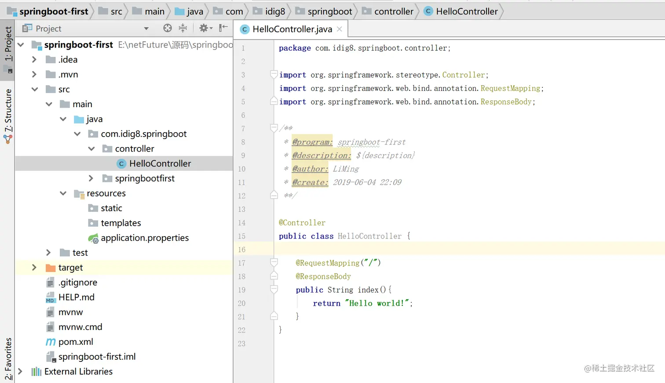Image resolution: width=665 pixels, height=383 pixels.
Task: Select the templates folder
Action: pyautogui.click(x=114, y=223)
